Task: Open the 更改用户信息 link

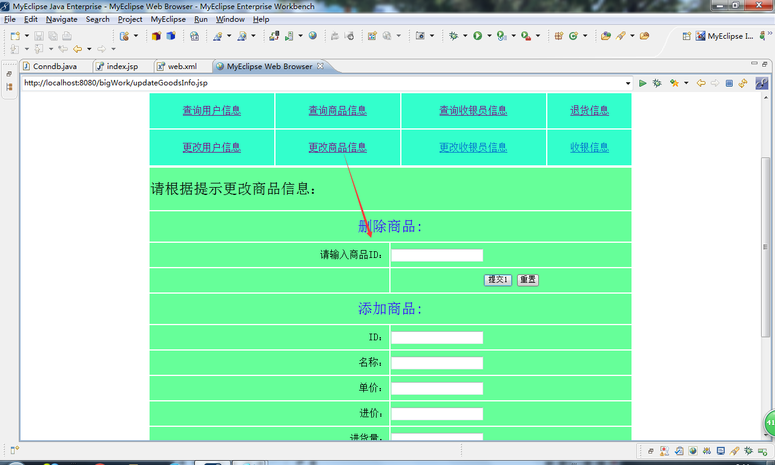Action: click(x=212, y=147)
